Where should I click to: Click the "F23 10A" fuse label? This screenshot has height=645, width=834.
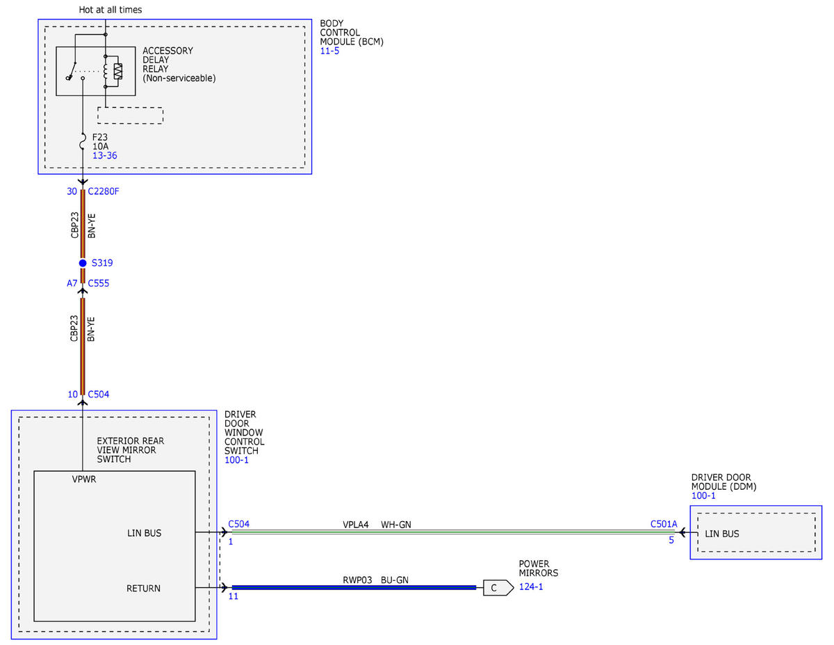click(101, 141)
